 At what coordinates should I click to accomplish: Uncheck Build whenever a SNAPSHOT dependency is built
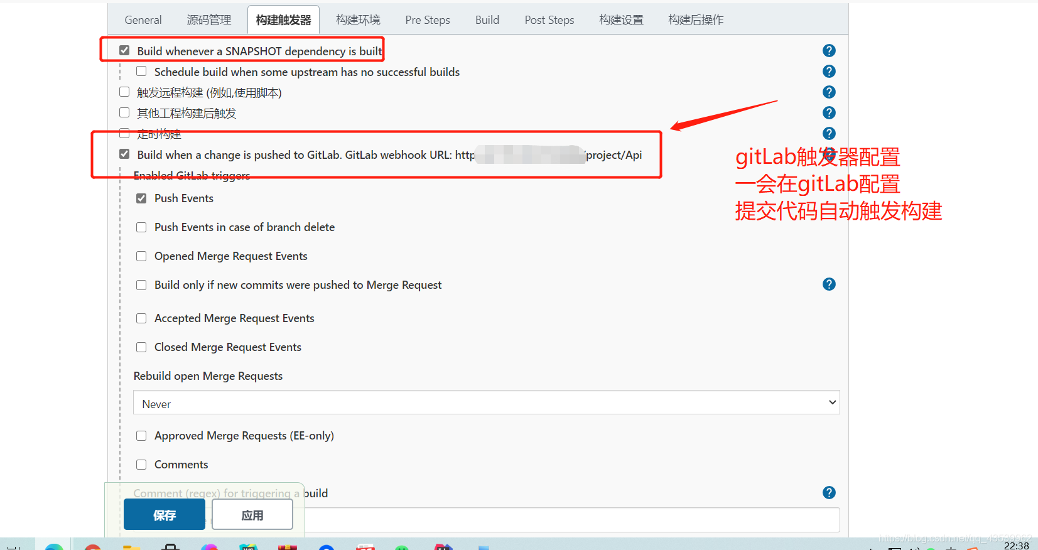click(124, 50)
